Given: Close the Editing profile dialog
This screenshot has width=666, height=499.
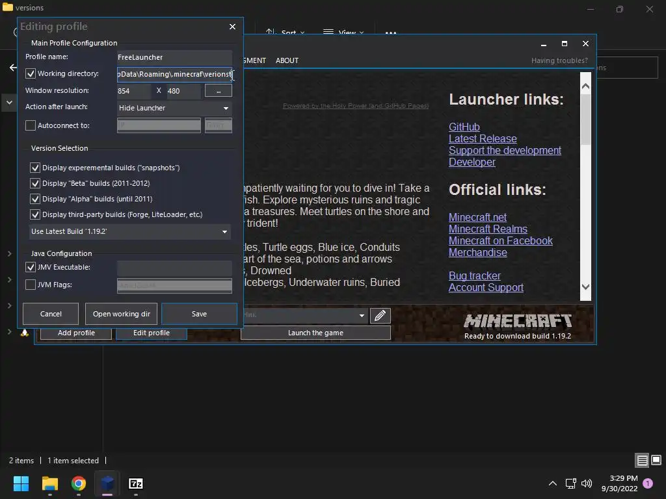Looking at the screenshot, I should point(232,26).
